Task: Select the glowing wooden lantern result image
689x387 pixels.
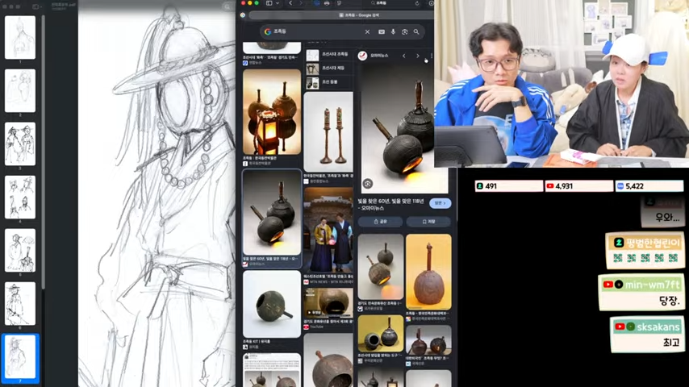Action: pos(272,111)
